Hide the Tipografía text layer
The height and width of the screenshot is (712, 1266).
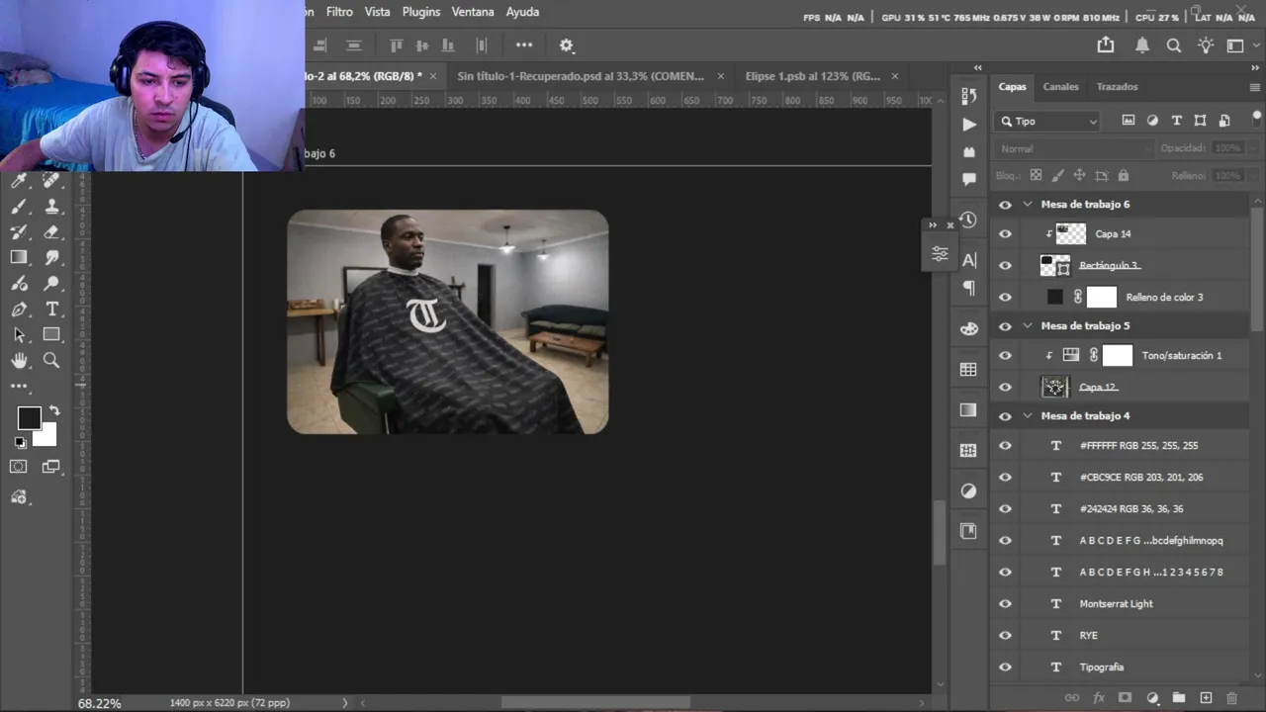(x=1005, y=667)
